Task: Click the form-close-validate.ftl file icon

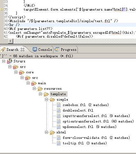Action: (x=59, y=138)
